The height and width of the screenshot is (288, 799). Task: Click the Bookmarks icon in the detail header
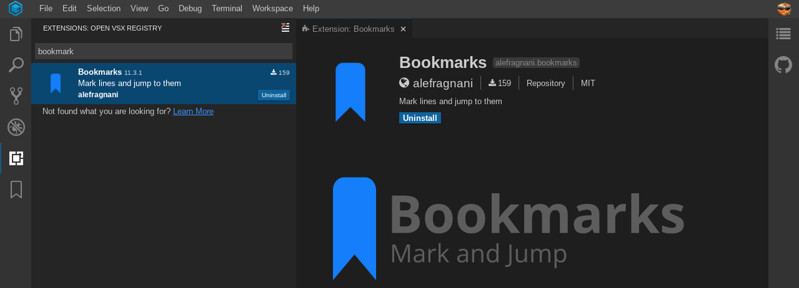coord(350,92)
